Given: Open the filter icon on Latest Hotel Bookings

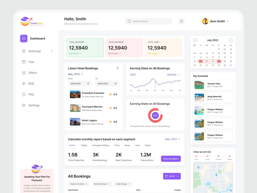Looking at the screenshot, I should 117,68.
